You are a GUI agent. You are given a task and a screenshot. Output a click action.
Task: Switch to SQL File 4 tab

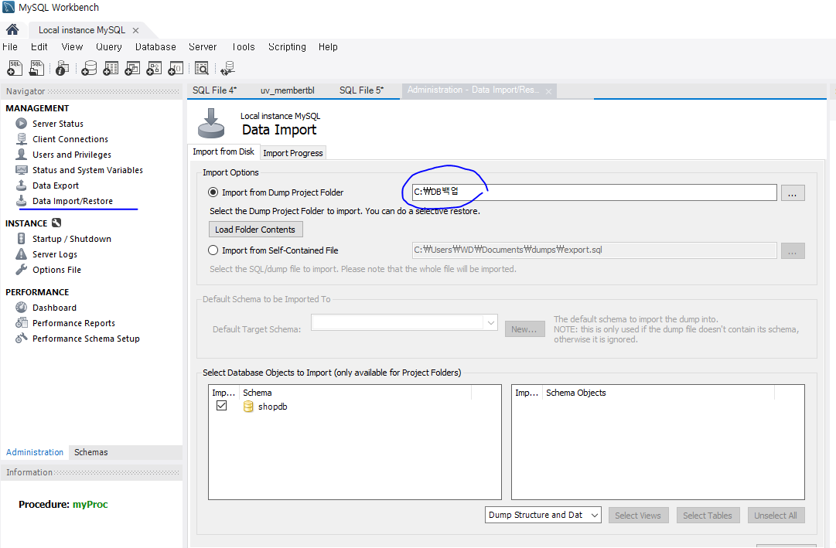215,90
